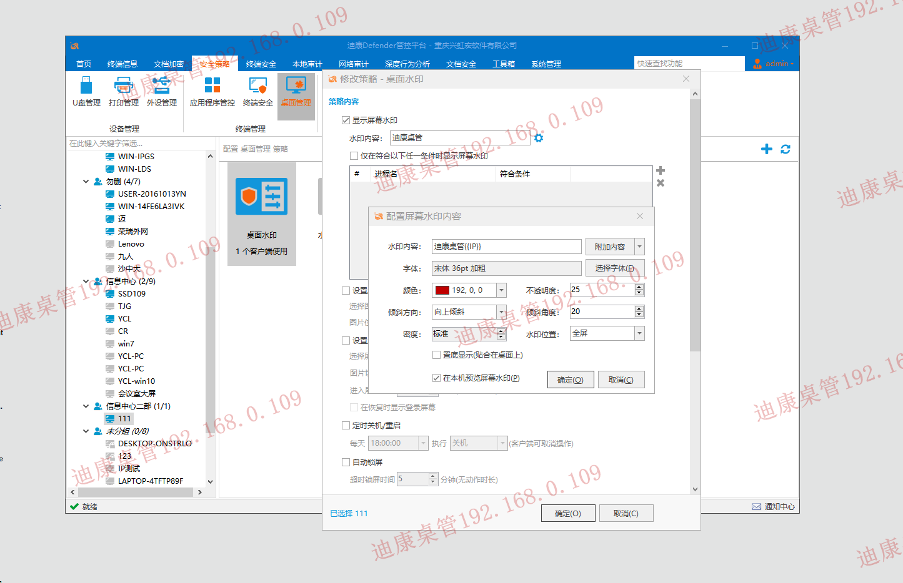Increase 不透明度 value with up arrow
Screen dimensions: 903x583
(639, 287)
